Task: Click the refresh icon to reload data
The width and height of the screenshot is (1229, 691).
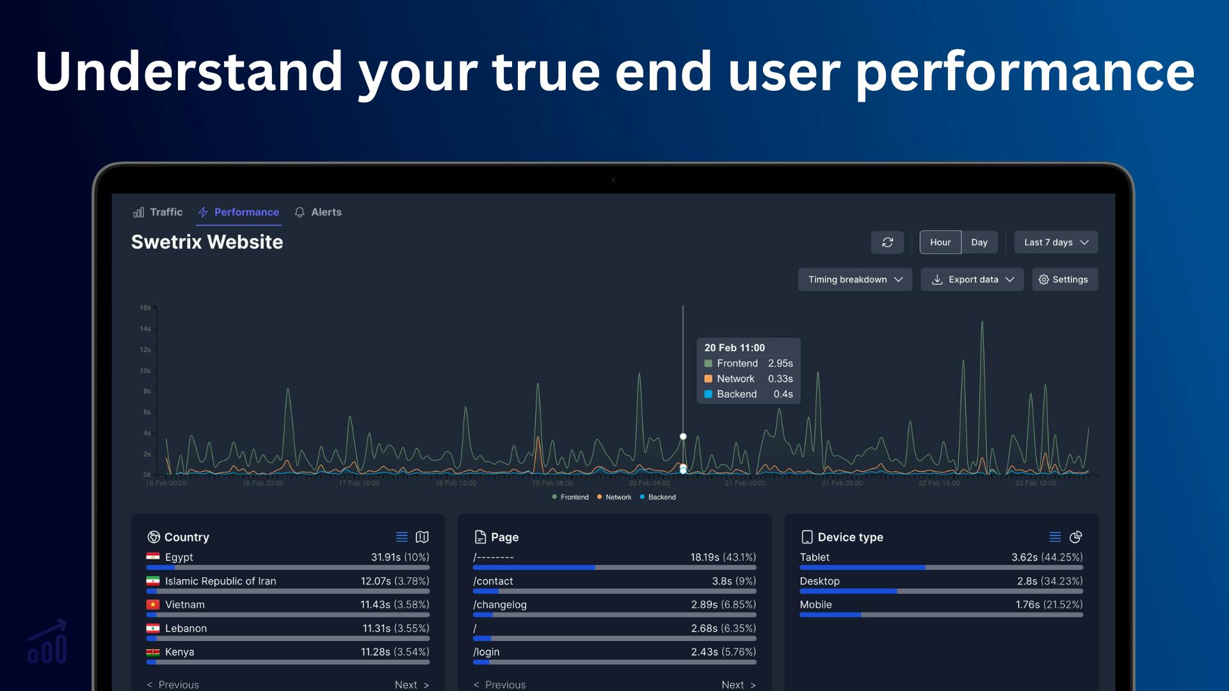Action: [x=887, y=242]
